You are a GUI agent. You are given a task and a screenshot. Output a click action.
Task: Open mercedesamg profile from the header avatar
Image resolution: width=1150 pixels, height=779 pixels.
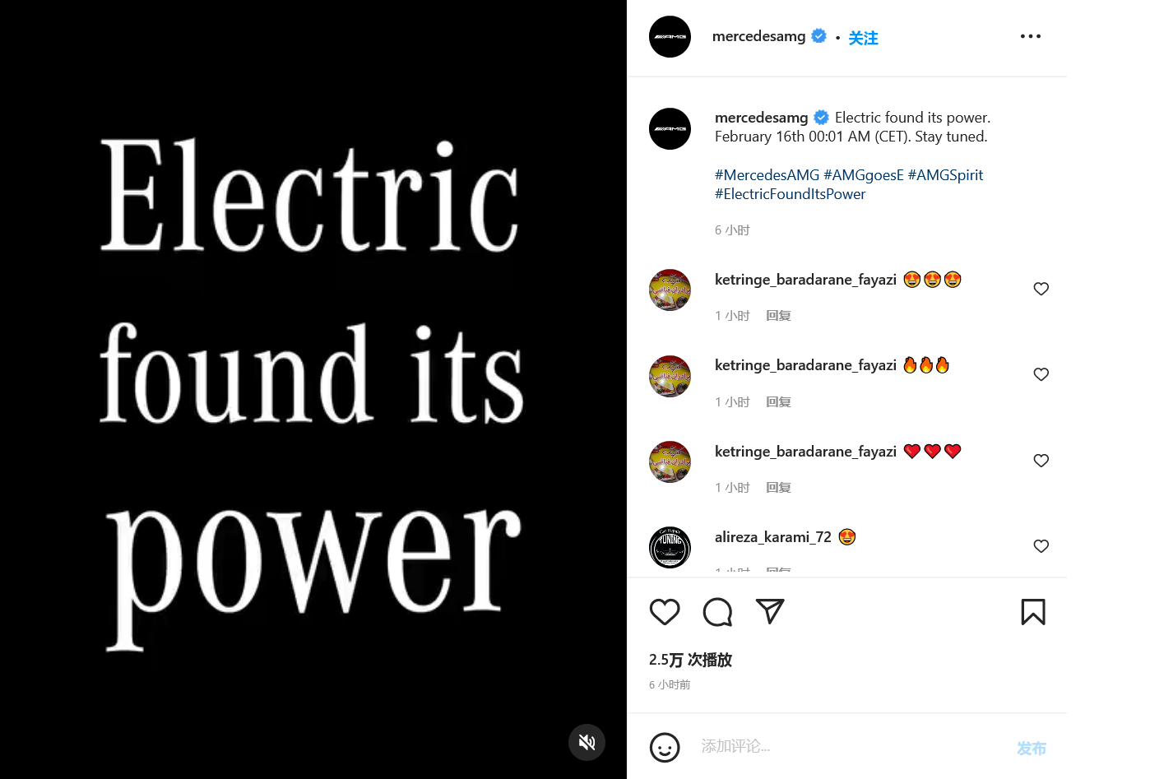coord(670,37)
